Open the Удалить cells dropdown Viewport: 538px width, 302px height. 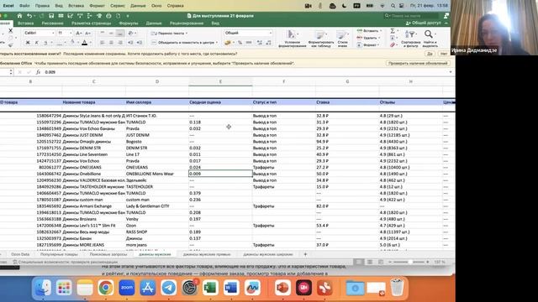(368, 38)
